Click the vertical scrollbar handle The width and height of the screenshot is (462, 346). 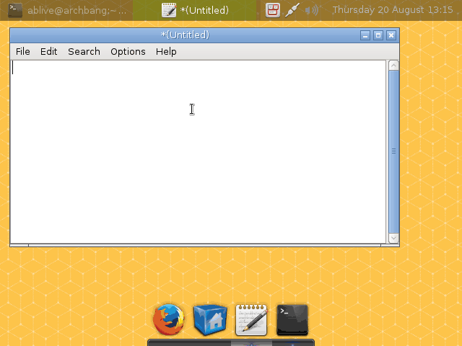point(393,151)
